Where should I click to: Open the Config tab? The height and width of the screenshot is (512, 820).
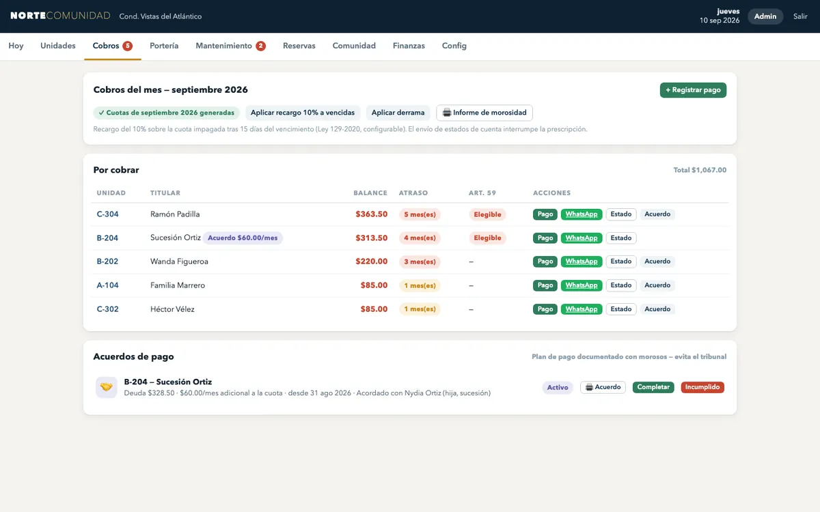tap(454, 46)
